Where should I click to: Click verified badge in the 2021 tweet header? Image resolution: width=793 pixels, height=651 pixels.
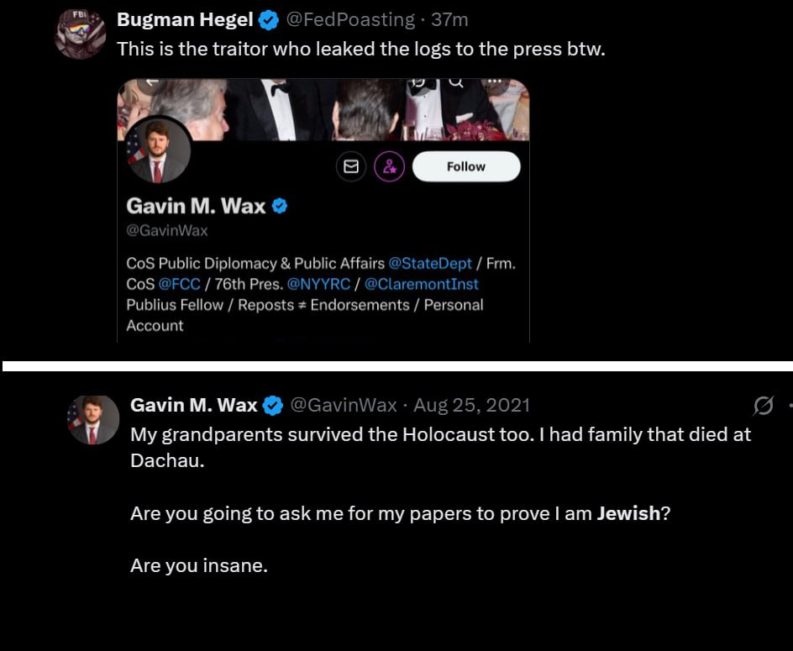click(x=273, y=406)
